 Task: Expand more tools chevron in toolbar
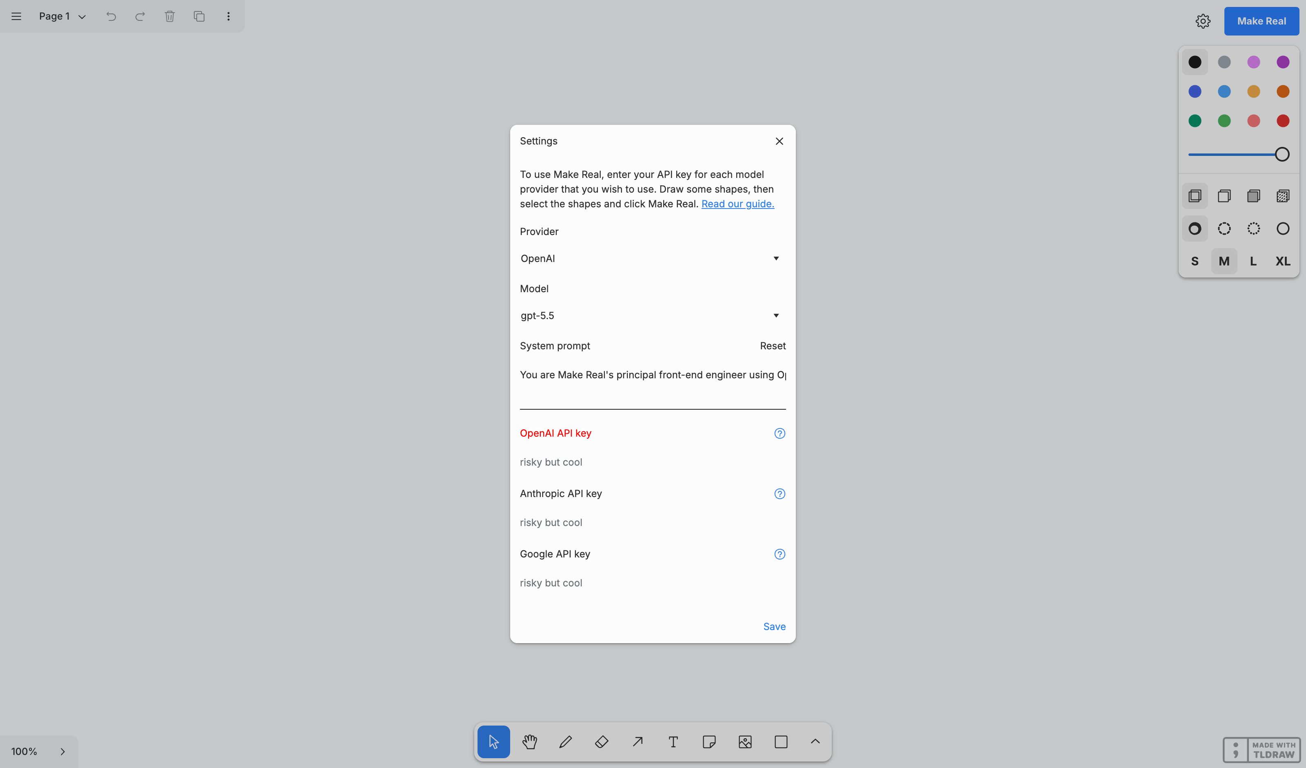[x=815, y=741]
